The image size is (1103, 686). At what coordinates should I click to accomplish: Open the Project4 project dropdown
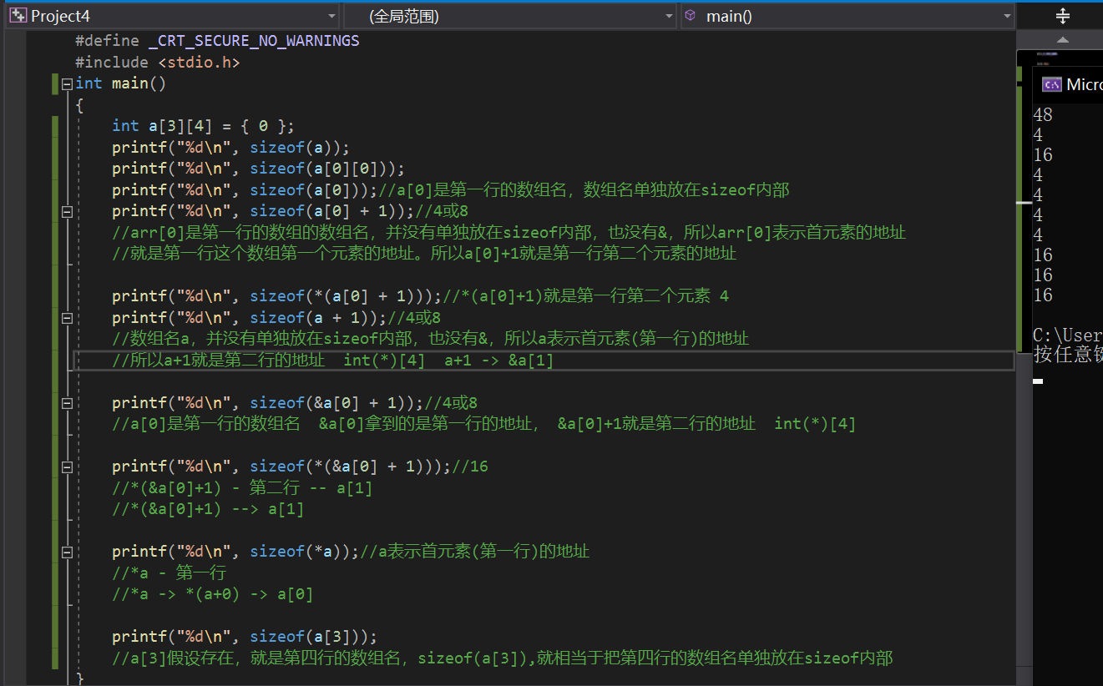pos(332,16)
